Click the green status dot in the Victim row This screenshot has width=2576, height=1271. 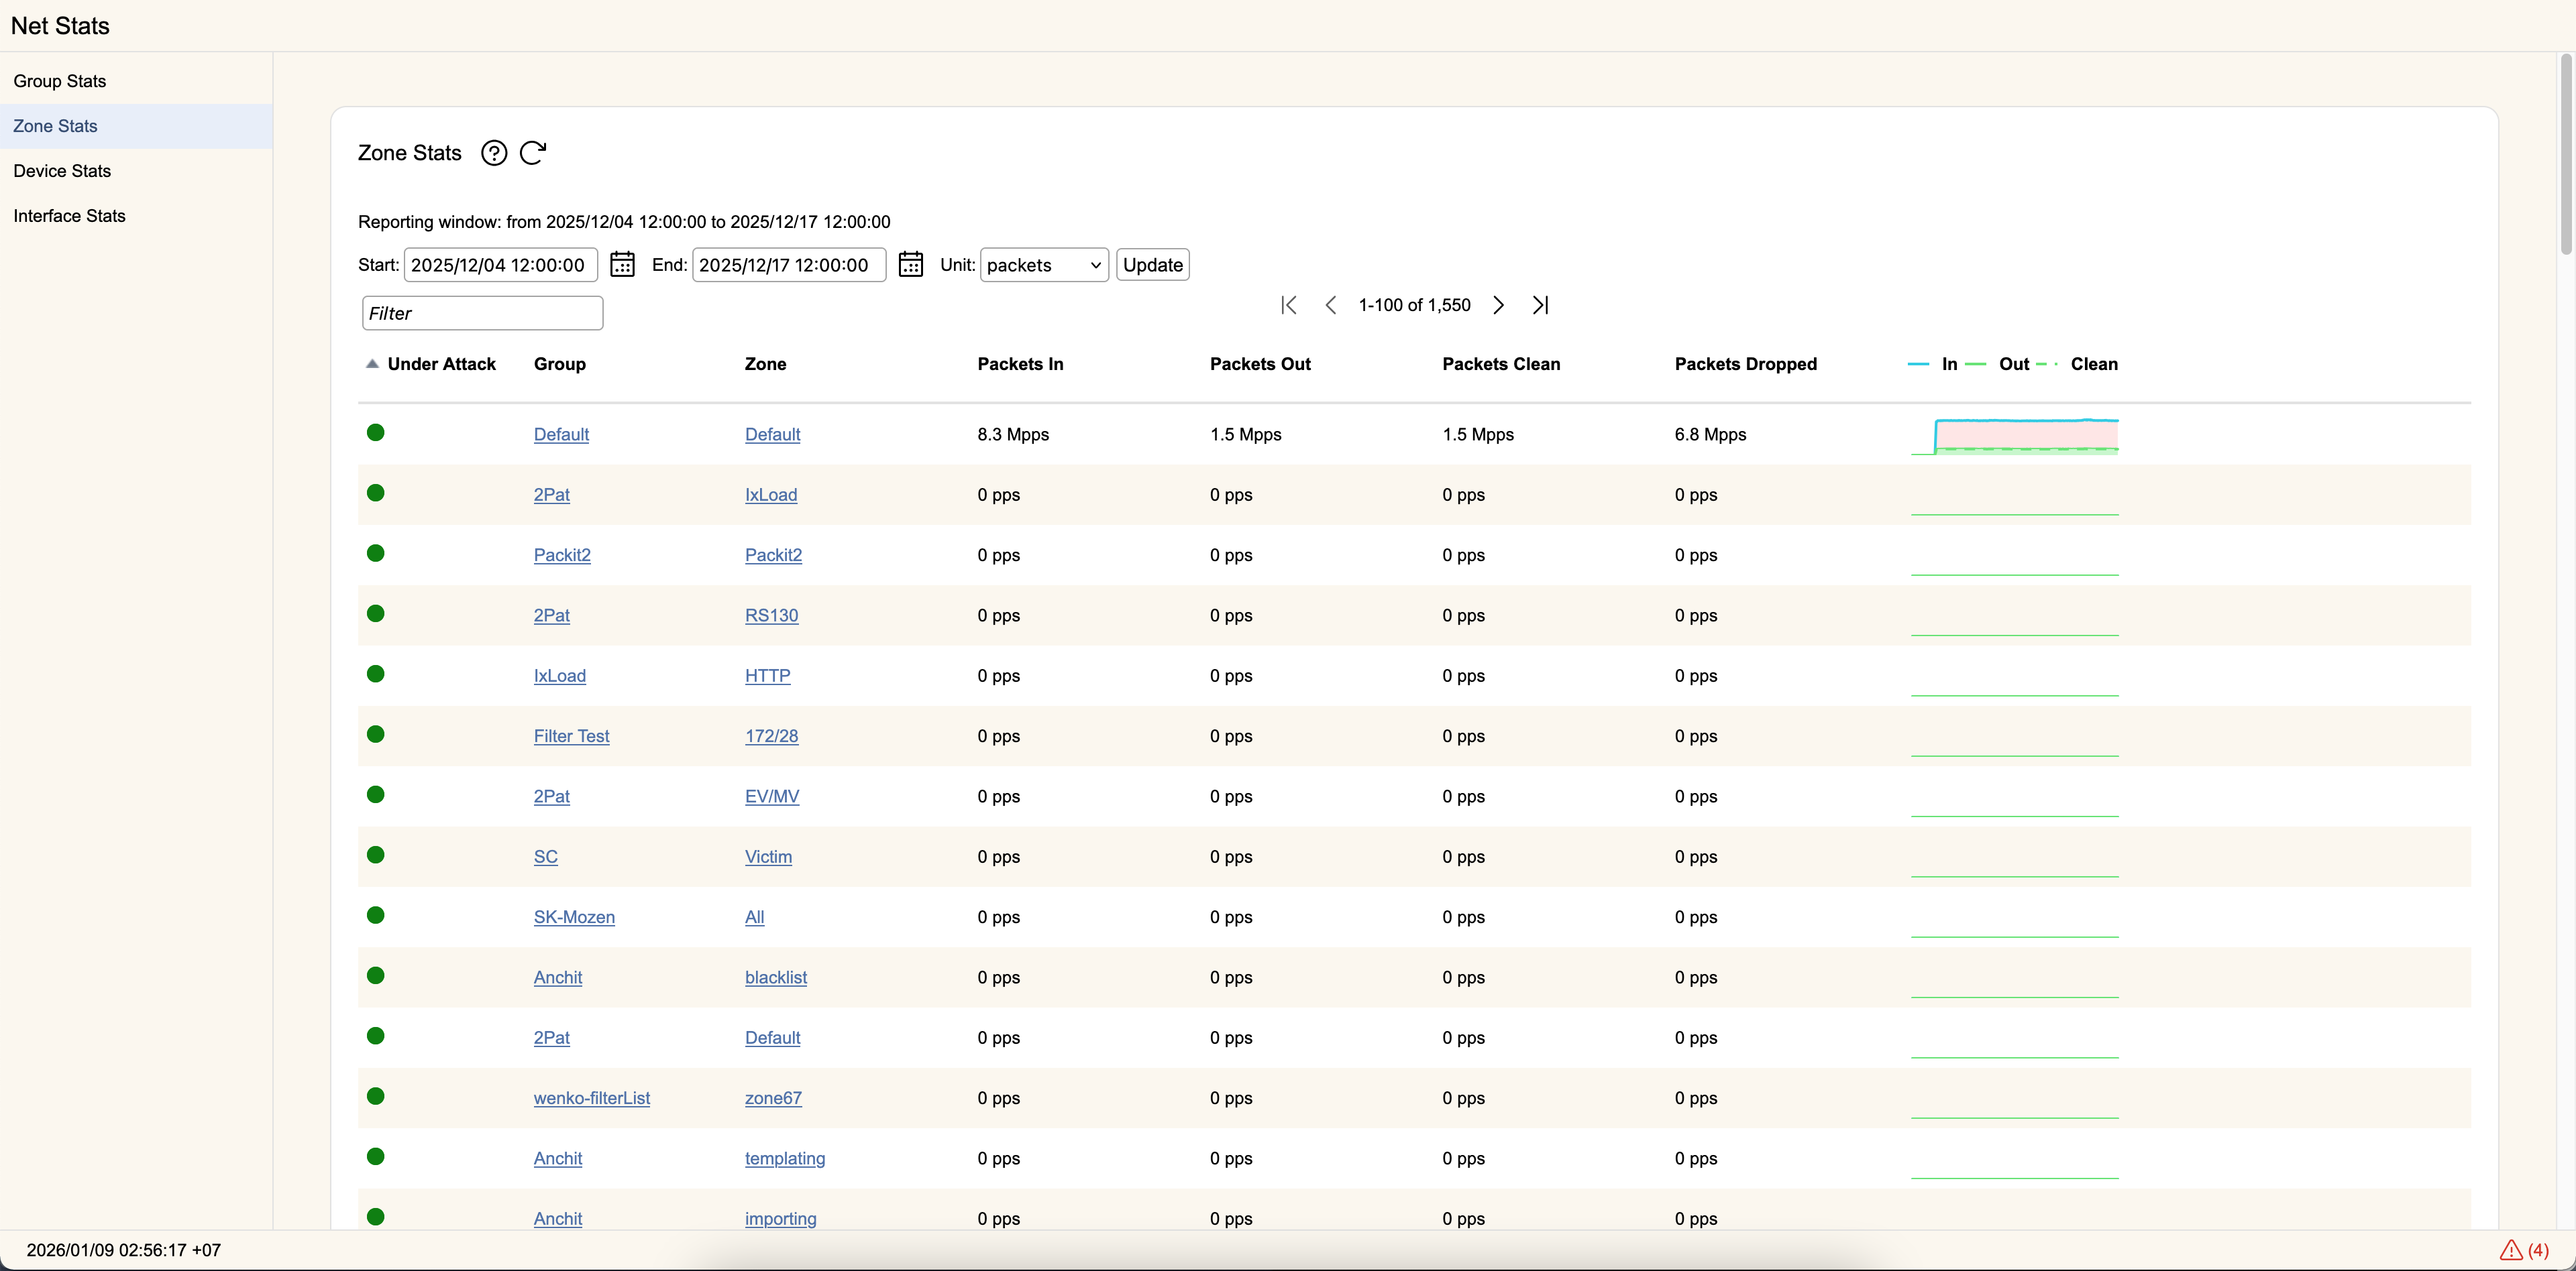[x=376, y=854]
